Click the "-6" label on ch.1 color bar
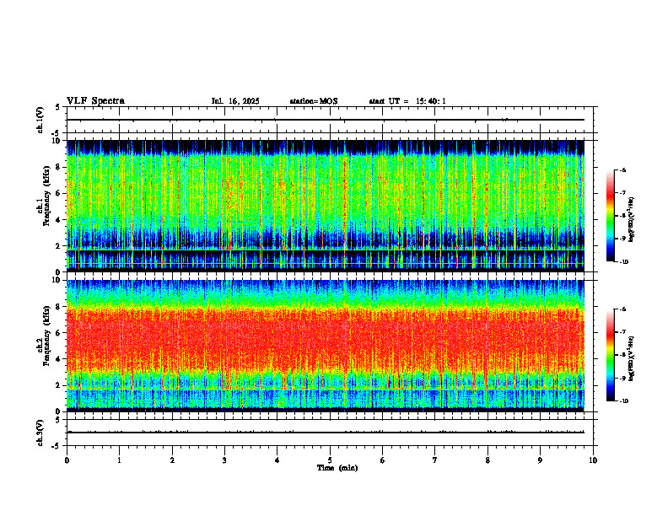 pyautogui.click(x=622, y=169)
